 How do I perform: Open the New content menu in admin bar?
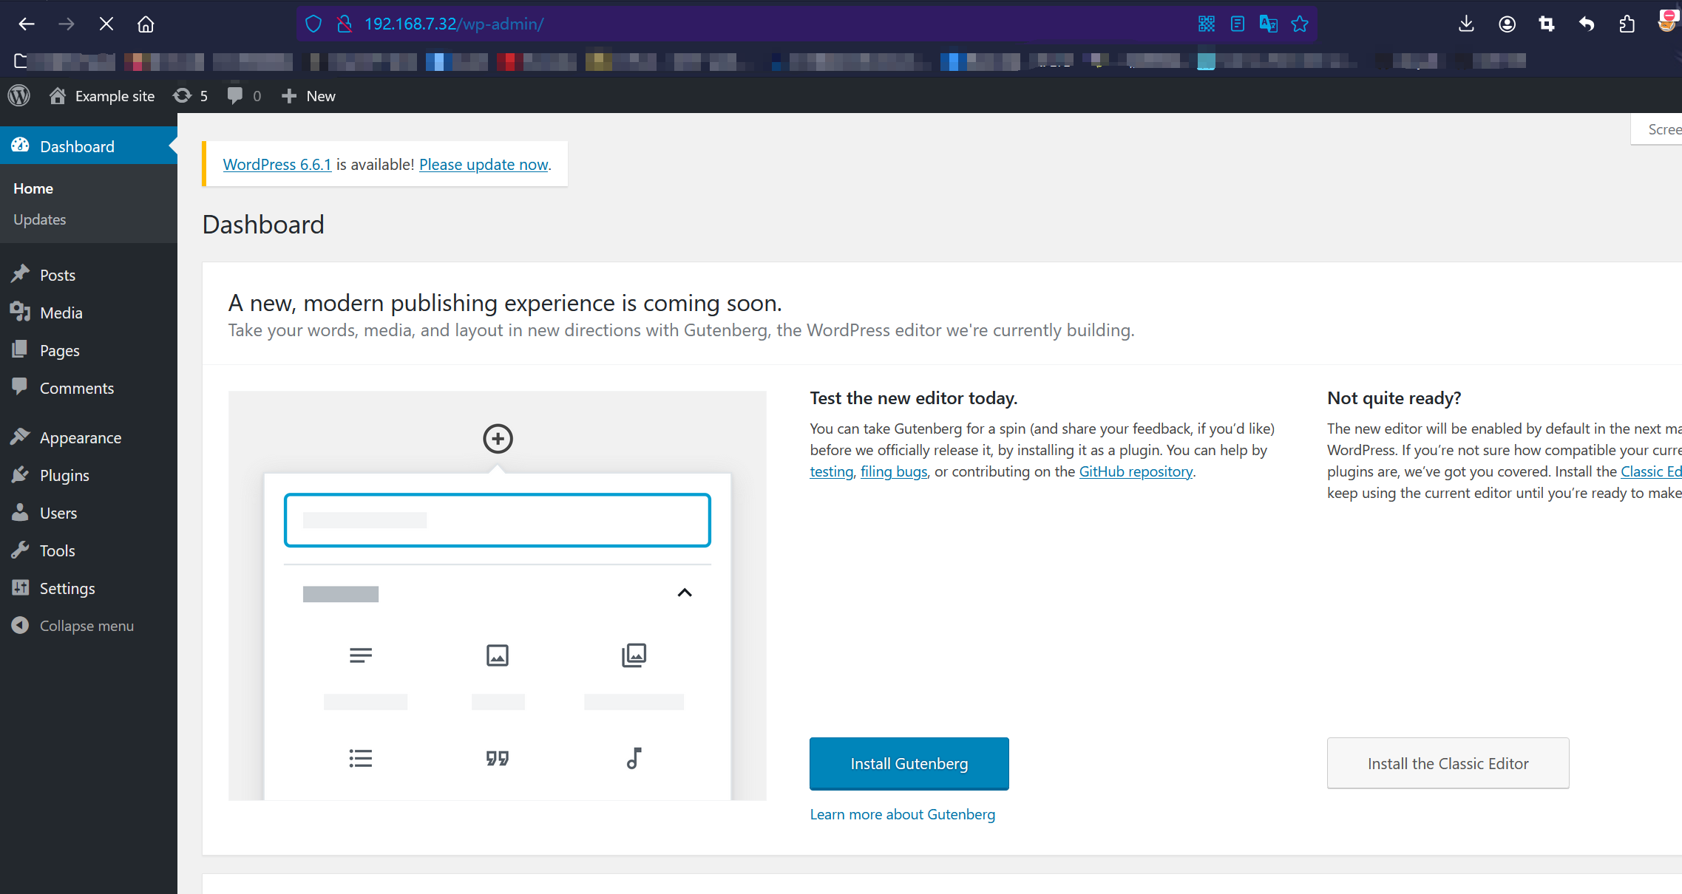pos(308,95)
